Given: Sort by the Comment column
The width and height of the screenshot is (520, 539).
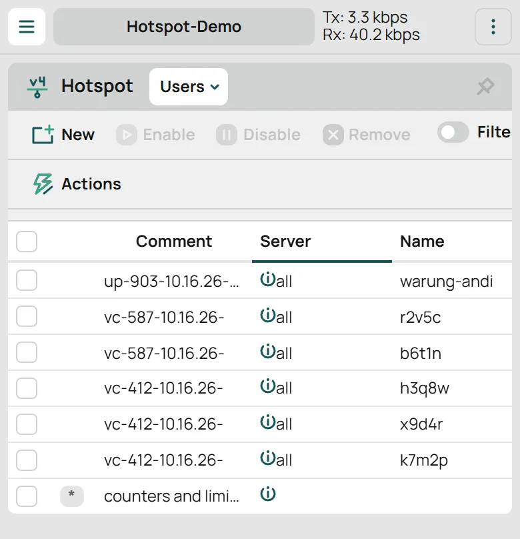Looking at the screenshot, I should 174,241.
